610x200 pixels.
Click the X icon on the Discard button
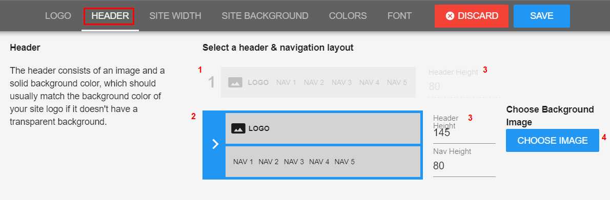450,16
